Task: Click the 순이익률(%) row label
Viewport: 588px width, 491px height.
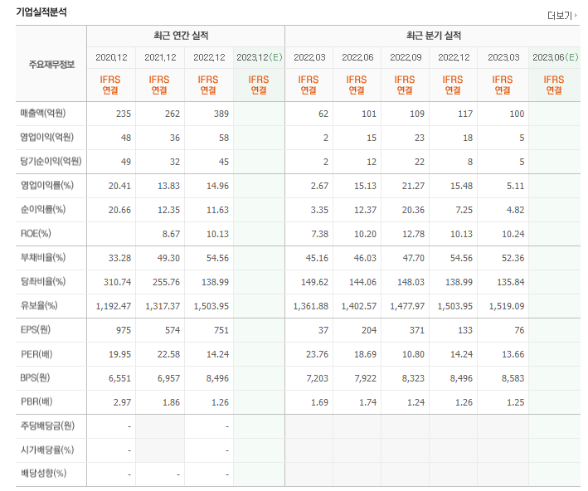Action: click(43, 209)
